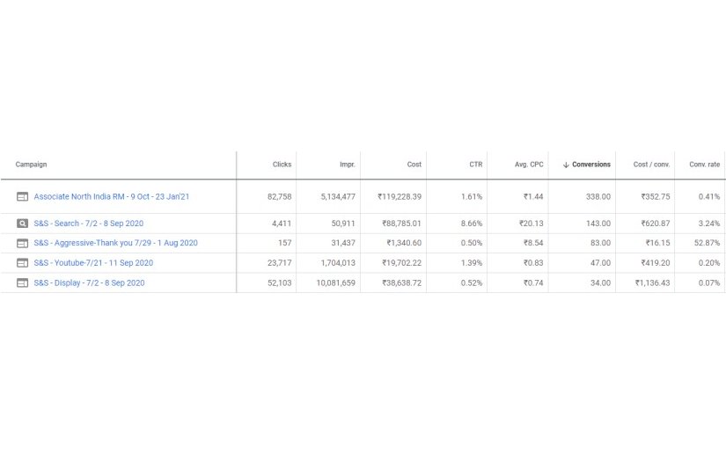Viewport: 726px width, 462px height.
Task: Sort by the Impr. column header
Action: (x=348, y=165)
